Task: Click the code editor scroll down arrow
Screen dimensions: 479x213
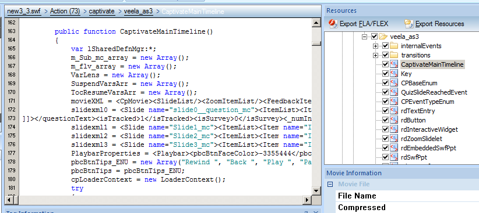Action: pyautogui.click(x=316, y=190)
